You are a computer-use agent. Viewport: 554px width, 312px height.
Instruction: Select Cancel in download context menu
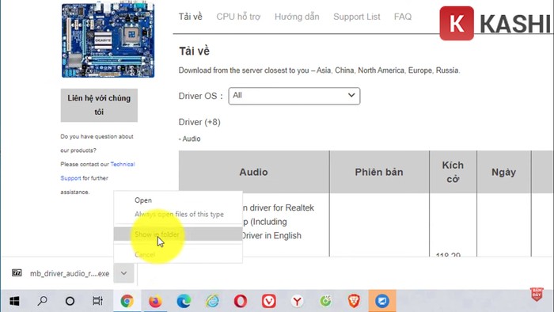tap(145, 254)
